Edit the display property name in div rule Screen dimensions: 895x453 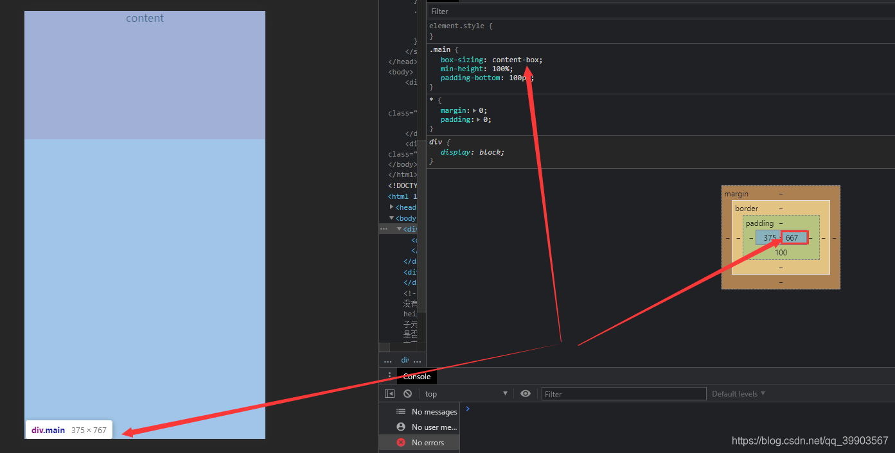456,152
